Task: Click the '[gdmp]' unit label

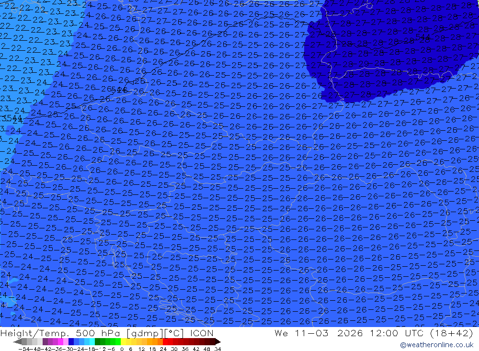Action: 145,333
